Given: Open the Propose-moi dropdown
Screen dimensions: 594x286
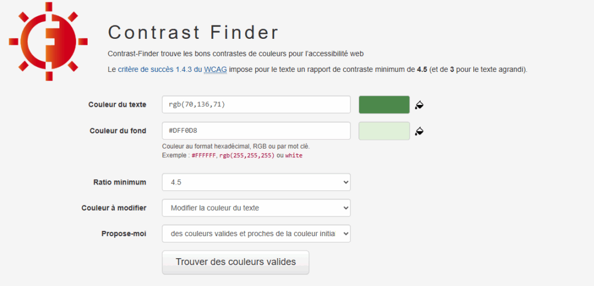Looking at the screenshot, I should point(256,233).
